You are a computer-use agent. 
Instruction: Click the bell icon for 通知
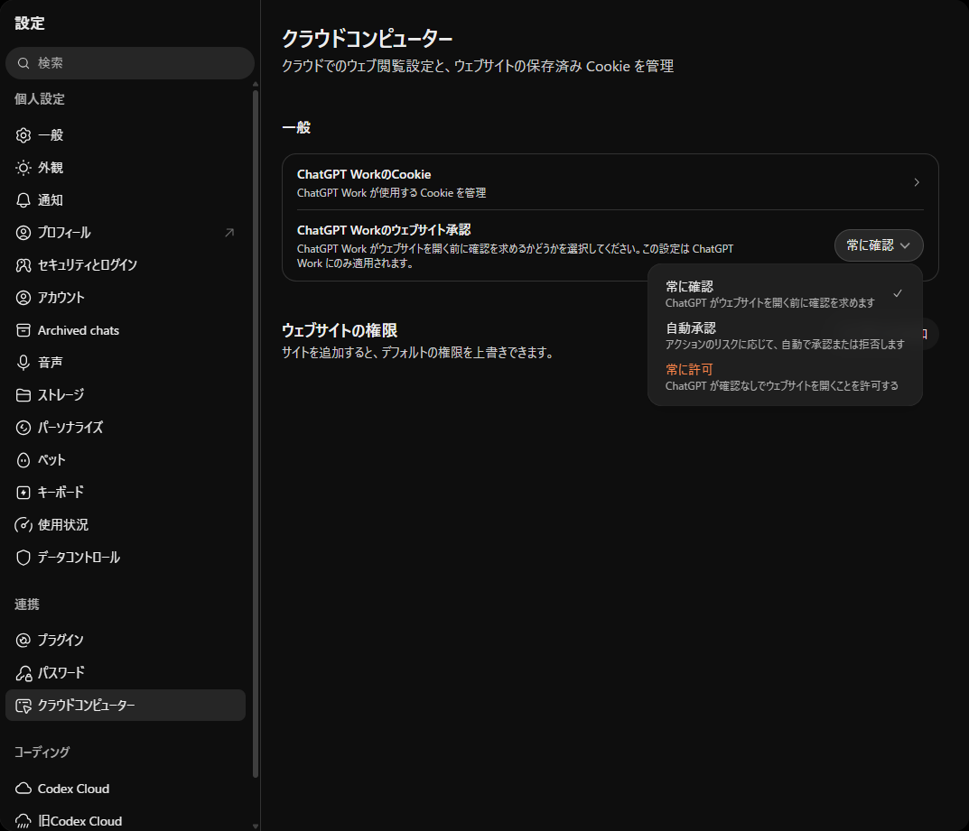(23, 200)
